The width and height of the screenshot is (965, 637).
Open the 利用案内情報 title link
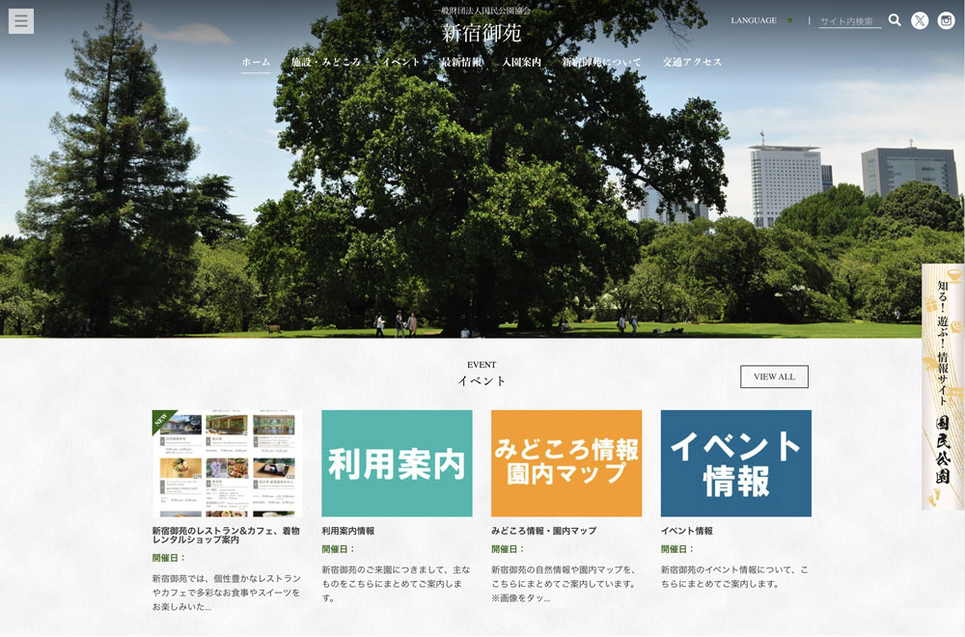[348, 531]
